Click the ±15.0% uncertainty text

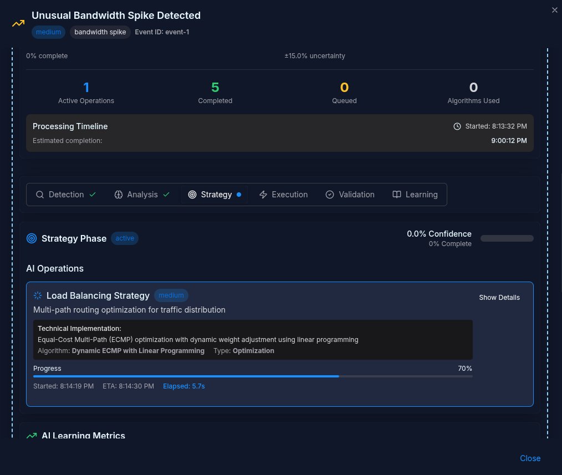click(315, 56)
